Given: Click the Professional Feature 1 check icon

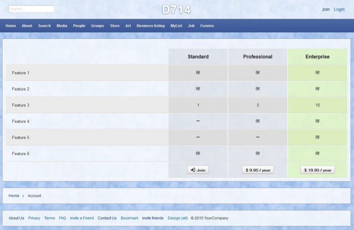Looking at the screenshot, I should tap(258, 73).
